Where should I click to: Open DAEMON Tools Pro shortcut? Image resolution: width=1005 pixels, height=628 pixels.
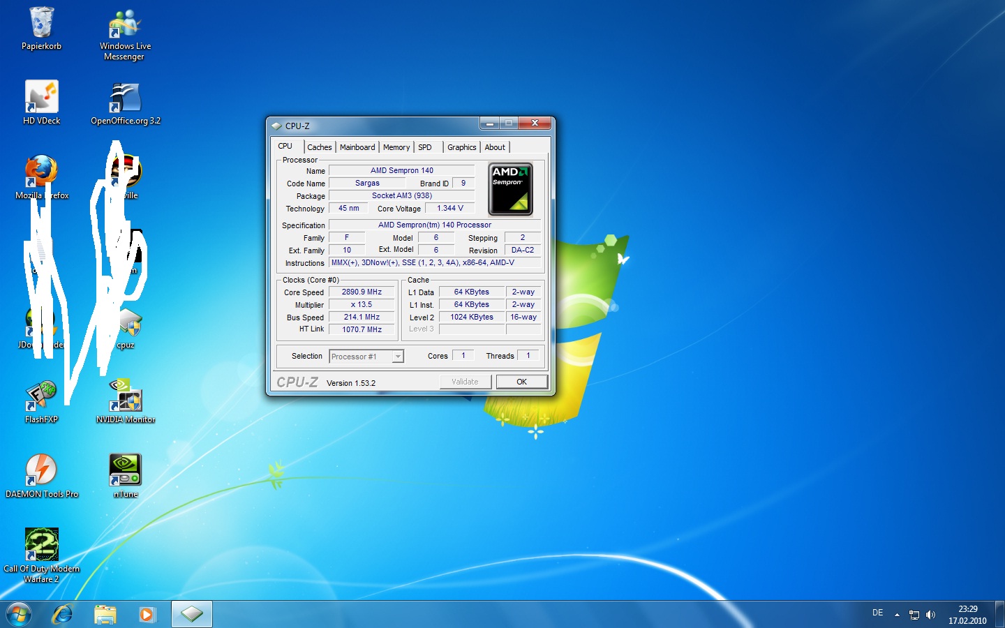pos(41,475)
